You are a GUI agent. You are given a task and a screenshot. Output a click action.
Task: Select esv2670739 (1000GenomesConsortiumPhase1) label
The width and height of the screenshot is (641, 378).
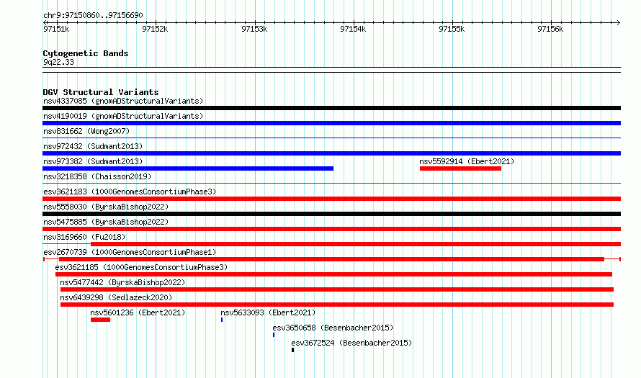[x=130, y=252]
